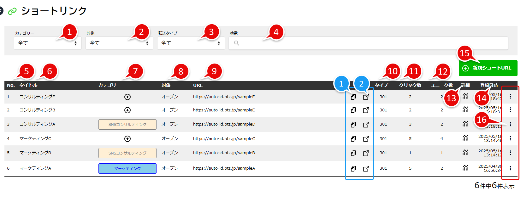Copy the sampleB short URL
Image resolution: width=521 pixels, height=197 pixels.
tap(353, 153)
